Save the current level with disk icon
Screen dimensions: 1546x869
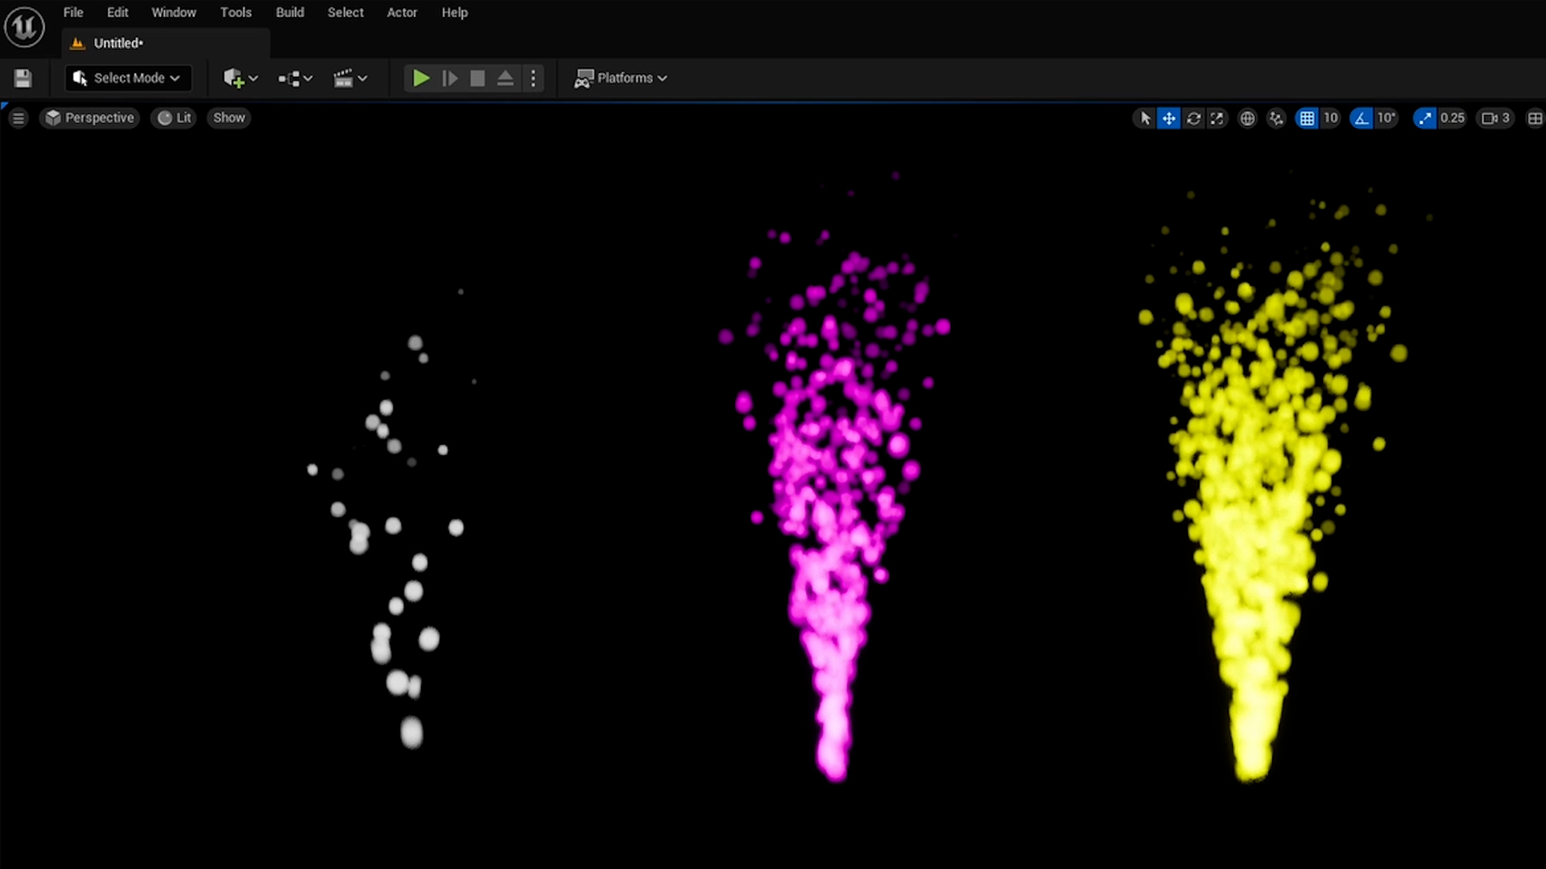pos(23,78)
